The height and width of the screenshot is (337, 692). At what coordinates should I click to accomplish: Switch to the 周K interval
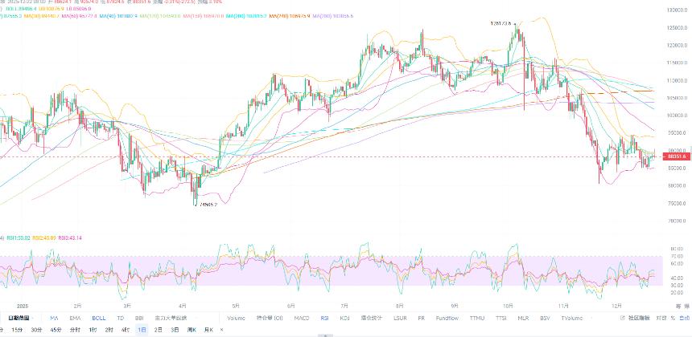point(191,330)
